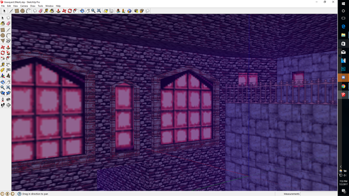Select Offset tool in top toolbar

pyautogui.click(x=76, y=11)
